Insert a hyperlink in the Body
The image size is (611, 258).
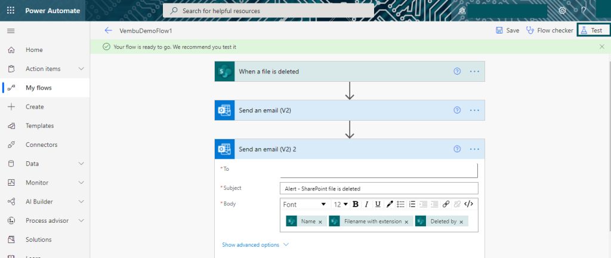click(x=446, y=204)
